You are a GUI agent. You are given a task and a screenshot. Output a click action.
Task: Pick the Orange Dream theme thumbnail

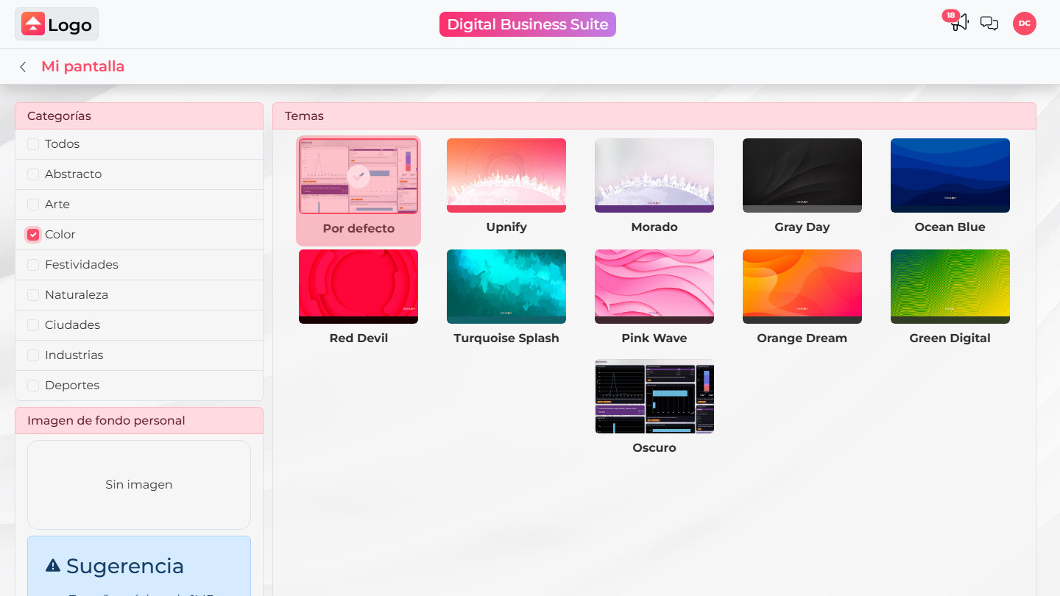[802, 286]
